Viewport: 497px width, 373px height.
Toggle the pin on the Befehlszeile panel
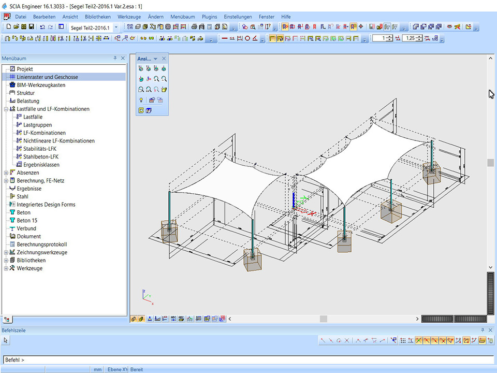pos(483,330)
